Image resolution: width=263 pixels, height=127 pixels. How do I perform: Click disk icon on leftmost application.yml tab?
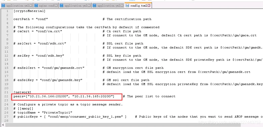point(3,5)
